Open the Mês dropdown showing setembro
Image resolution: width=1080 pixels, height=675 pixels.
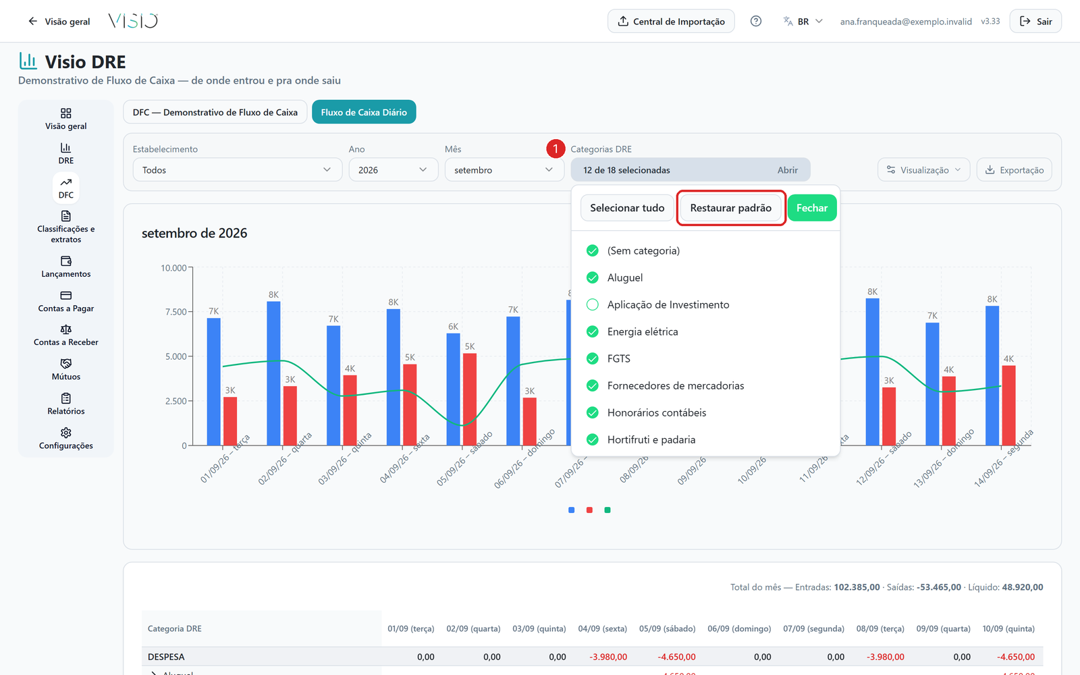pos(504,169)
